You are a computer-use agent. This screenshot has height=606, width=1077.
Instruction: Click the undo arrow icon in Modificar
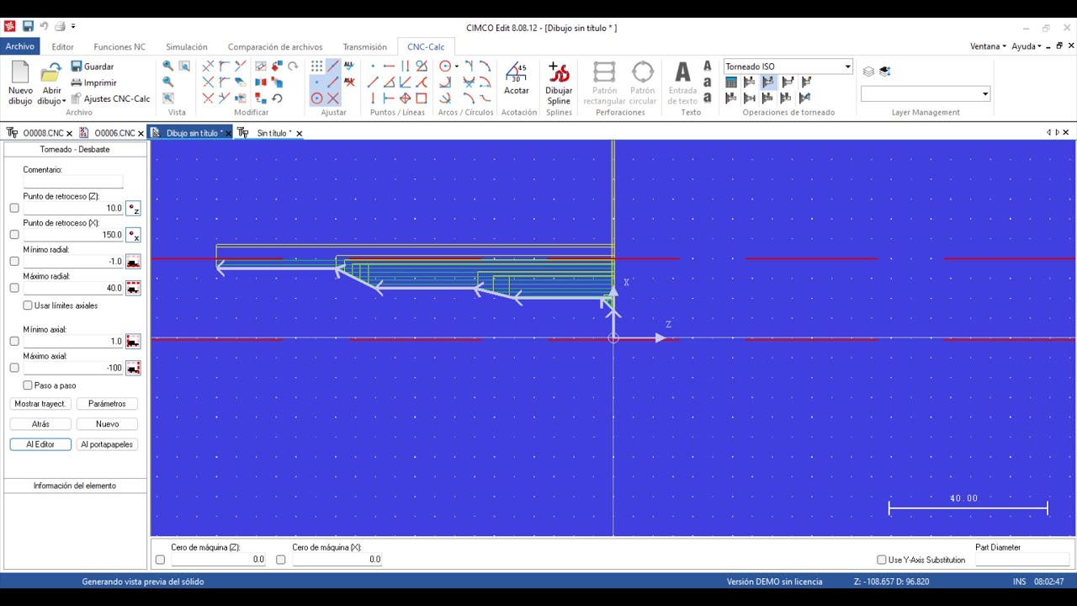277,98
